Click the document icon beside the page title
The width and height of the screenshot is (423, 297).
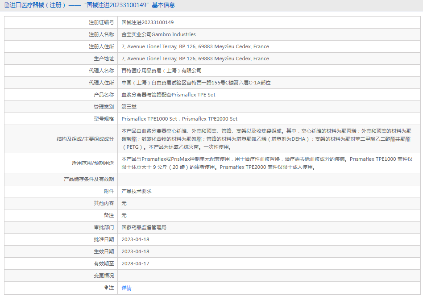click(x=7, y=5)
